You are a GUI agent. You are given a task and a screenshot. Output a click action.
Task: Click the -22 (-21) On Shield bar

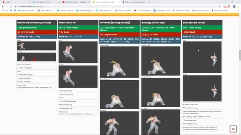pyautogui.click(x=37, y=32)
